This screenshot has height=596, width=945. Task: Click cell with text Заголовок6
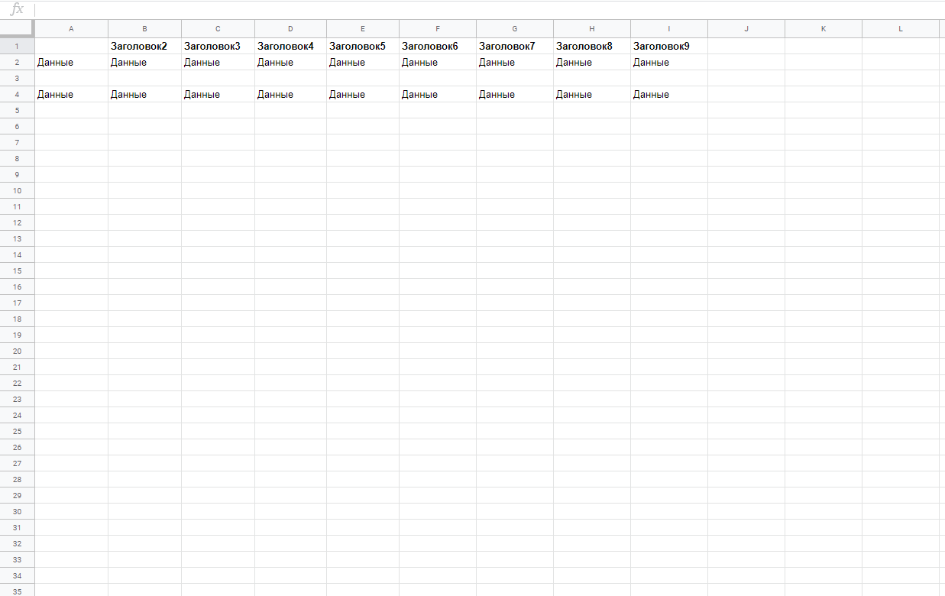[438, 46]
